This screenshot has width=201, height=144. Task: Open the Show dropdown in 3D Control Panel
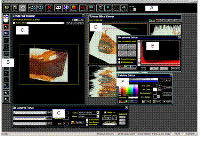89,116
